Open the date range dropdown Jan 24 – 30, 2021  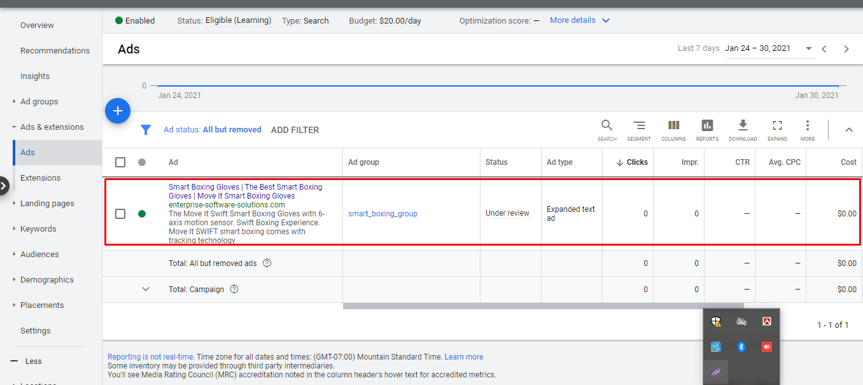point(769,48)
